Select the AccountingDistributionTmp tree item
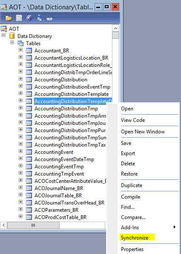 66,109
